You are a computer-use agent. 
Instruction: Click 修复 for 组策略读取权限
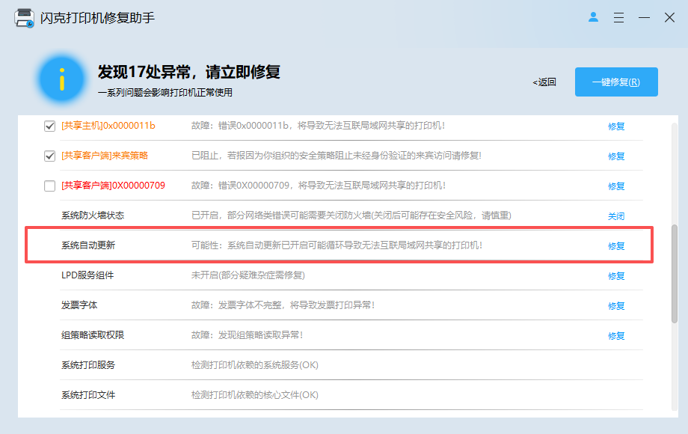click(x=616, y=335)
